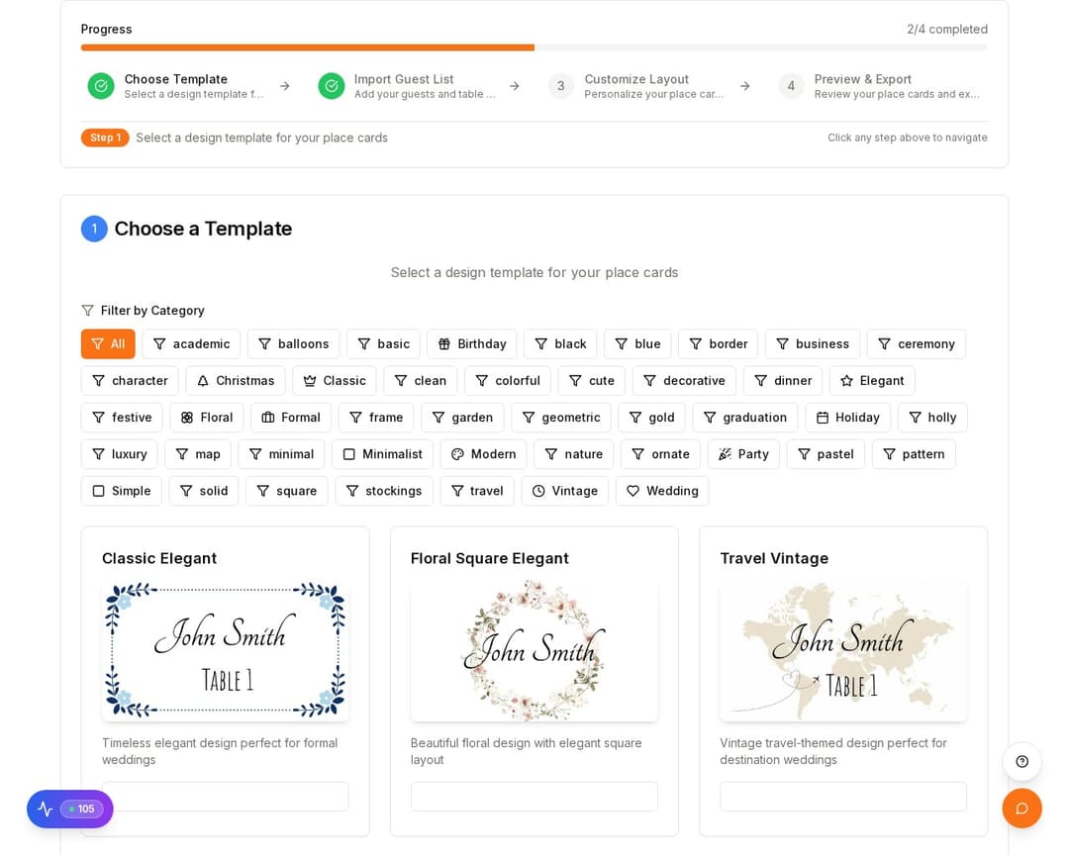Screen dimensions: 1069x855
Task: Toggle the Birthday category filter
Action: pyautogui.click(x=471, y=343)
